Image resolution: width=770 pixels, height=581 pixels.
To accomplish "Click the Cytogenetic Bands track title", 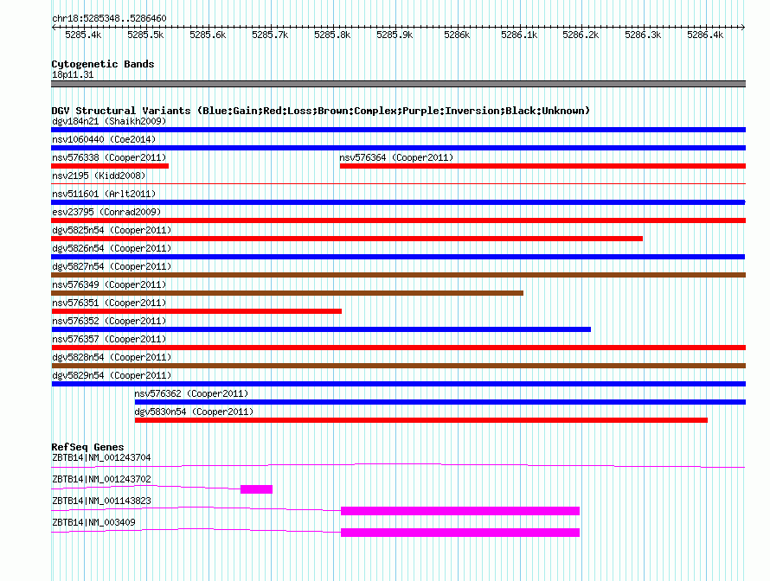I will point(103,64).
